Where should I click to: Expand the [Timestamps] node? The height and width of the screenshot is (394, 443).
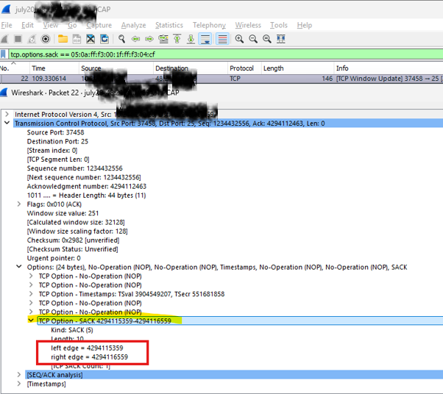pyautogui.click(x=19, y=384)
